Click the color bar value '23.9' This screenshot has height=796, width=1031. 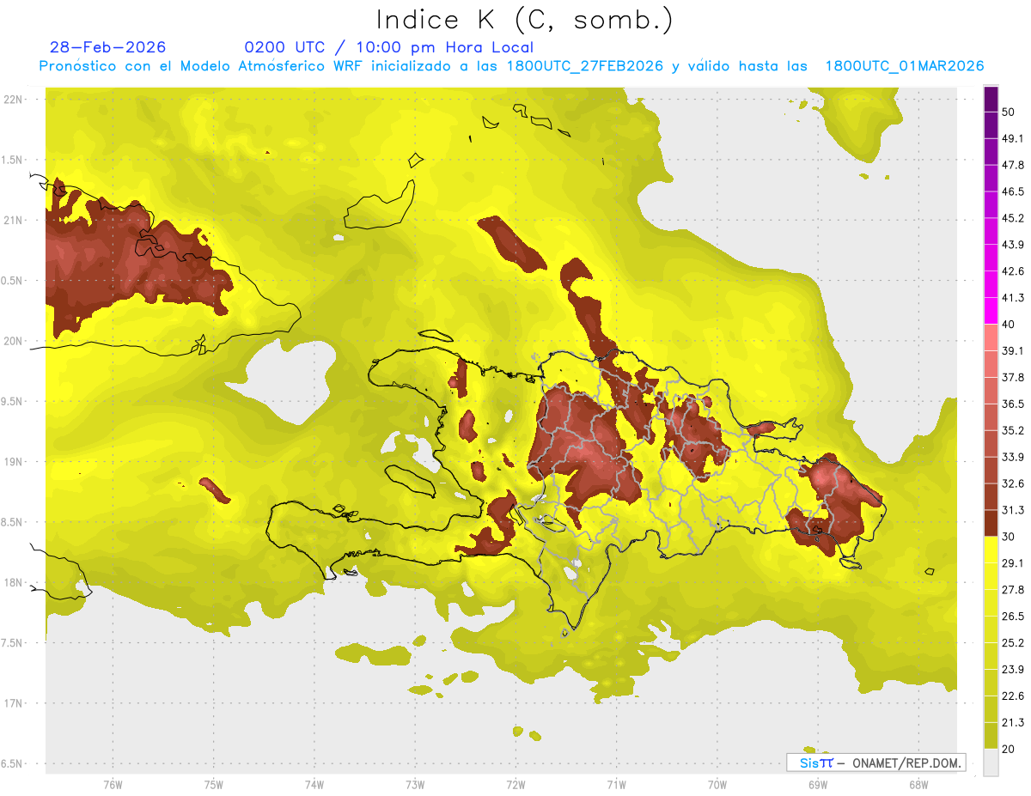point(1013,670)
